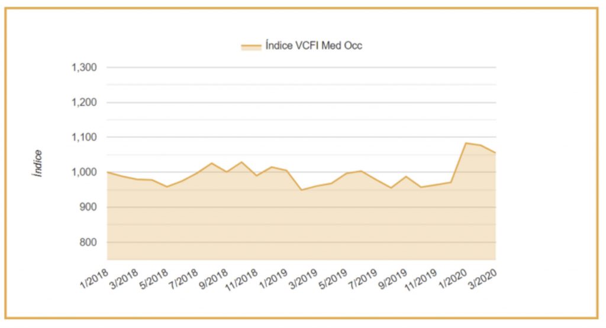Click the line's starting point at 1/2018
606x328 pixels.
tap(107, 172)
